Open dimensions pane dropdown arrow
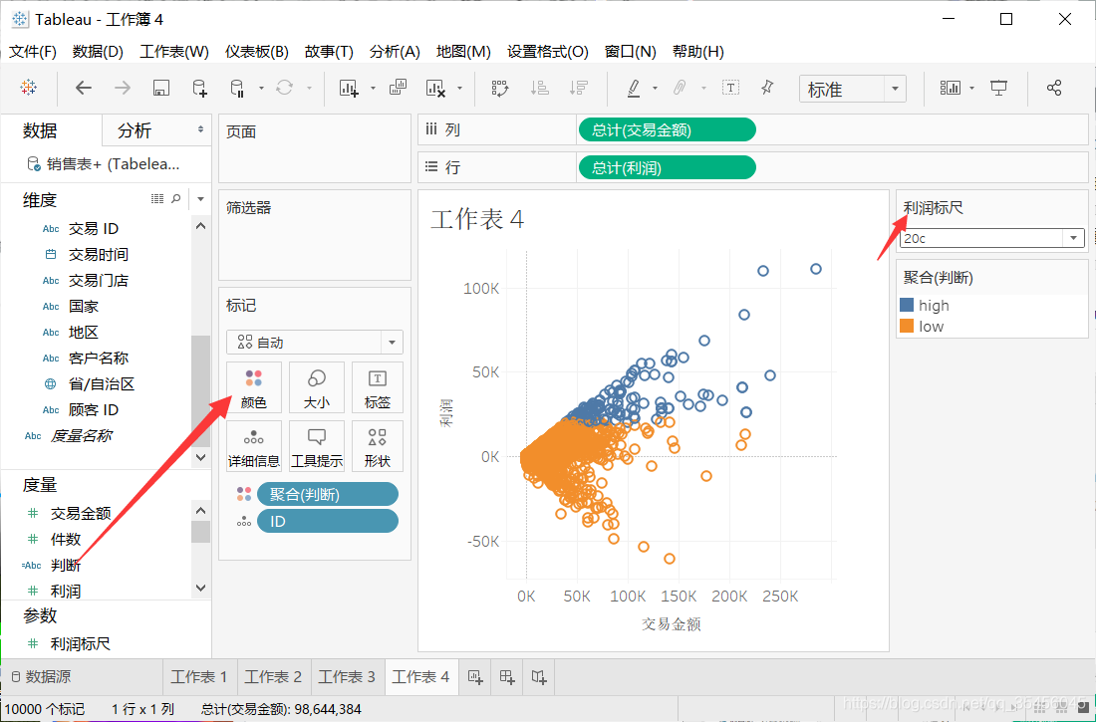 200,199
